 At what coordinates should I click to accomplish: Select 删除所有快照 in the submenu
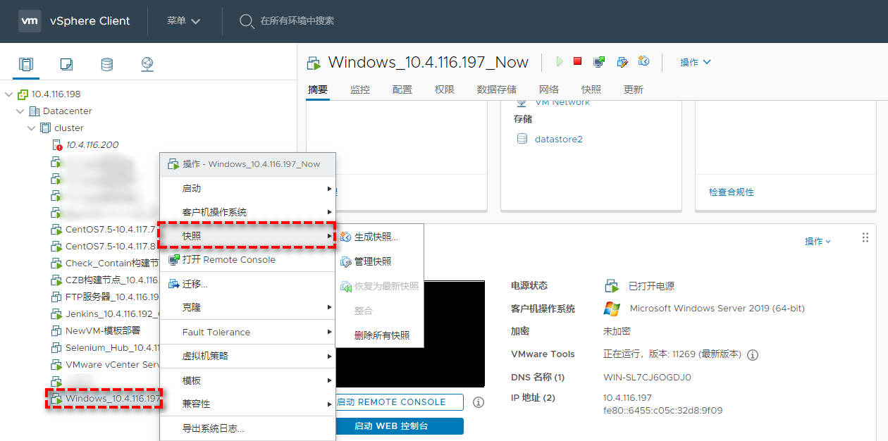(381, 335)
